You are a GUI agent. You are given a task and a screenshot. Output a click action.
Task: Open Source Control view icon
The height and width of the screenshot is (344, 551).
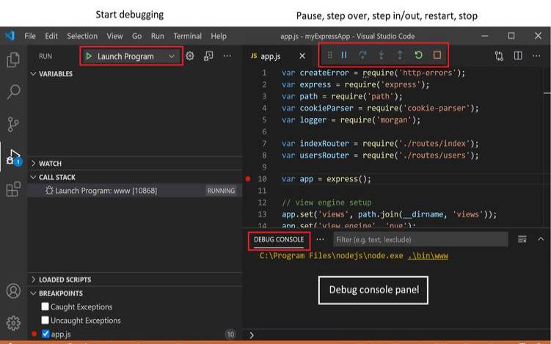tap(13, 124)
